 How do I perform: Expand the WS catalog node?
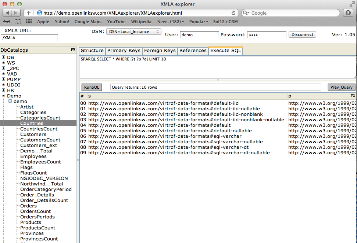click(x=3, y=62)
